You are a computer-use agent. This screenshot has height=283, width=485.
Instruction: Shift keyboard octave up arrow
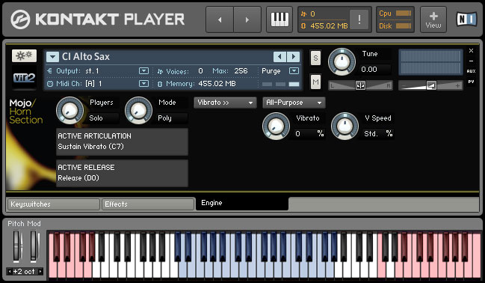pyautogui.click(x=40, y=272)
